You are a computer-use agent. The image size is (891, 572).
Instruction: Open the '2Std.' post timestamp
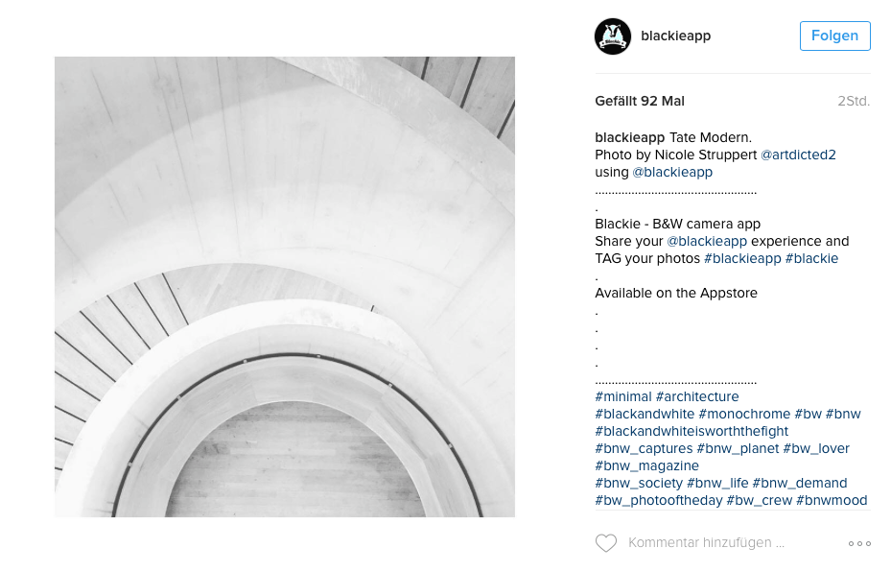click(x=854, y=101)
